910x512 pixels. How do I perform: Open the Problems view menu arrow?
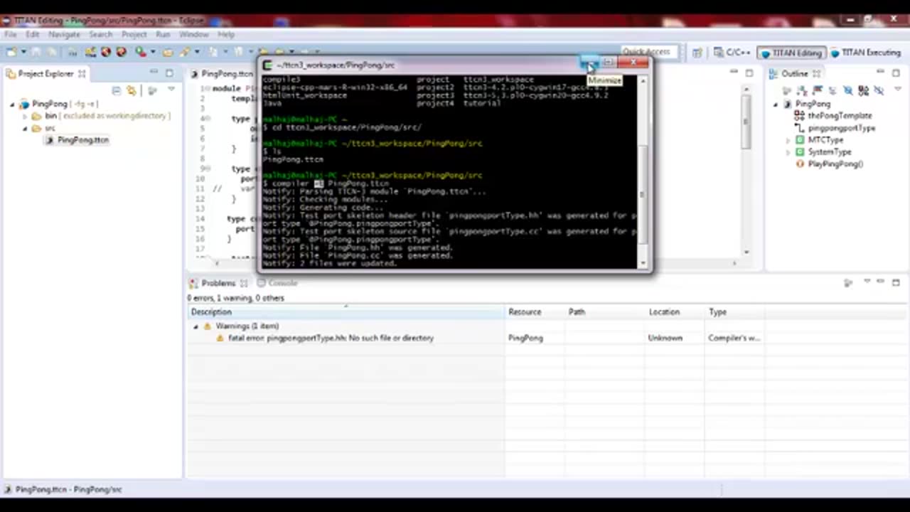(867, 282)
